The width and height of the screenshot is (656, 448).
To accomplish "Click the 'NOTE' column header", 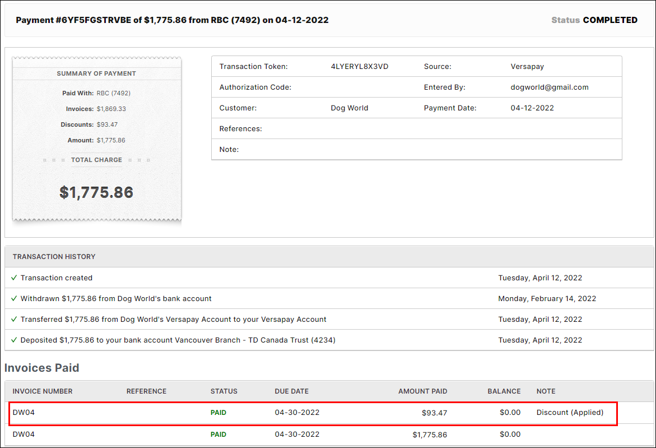I will coord(546,391).
